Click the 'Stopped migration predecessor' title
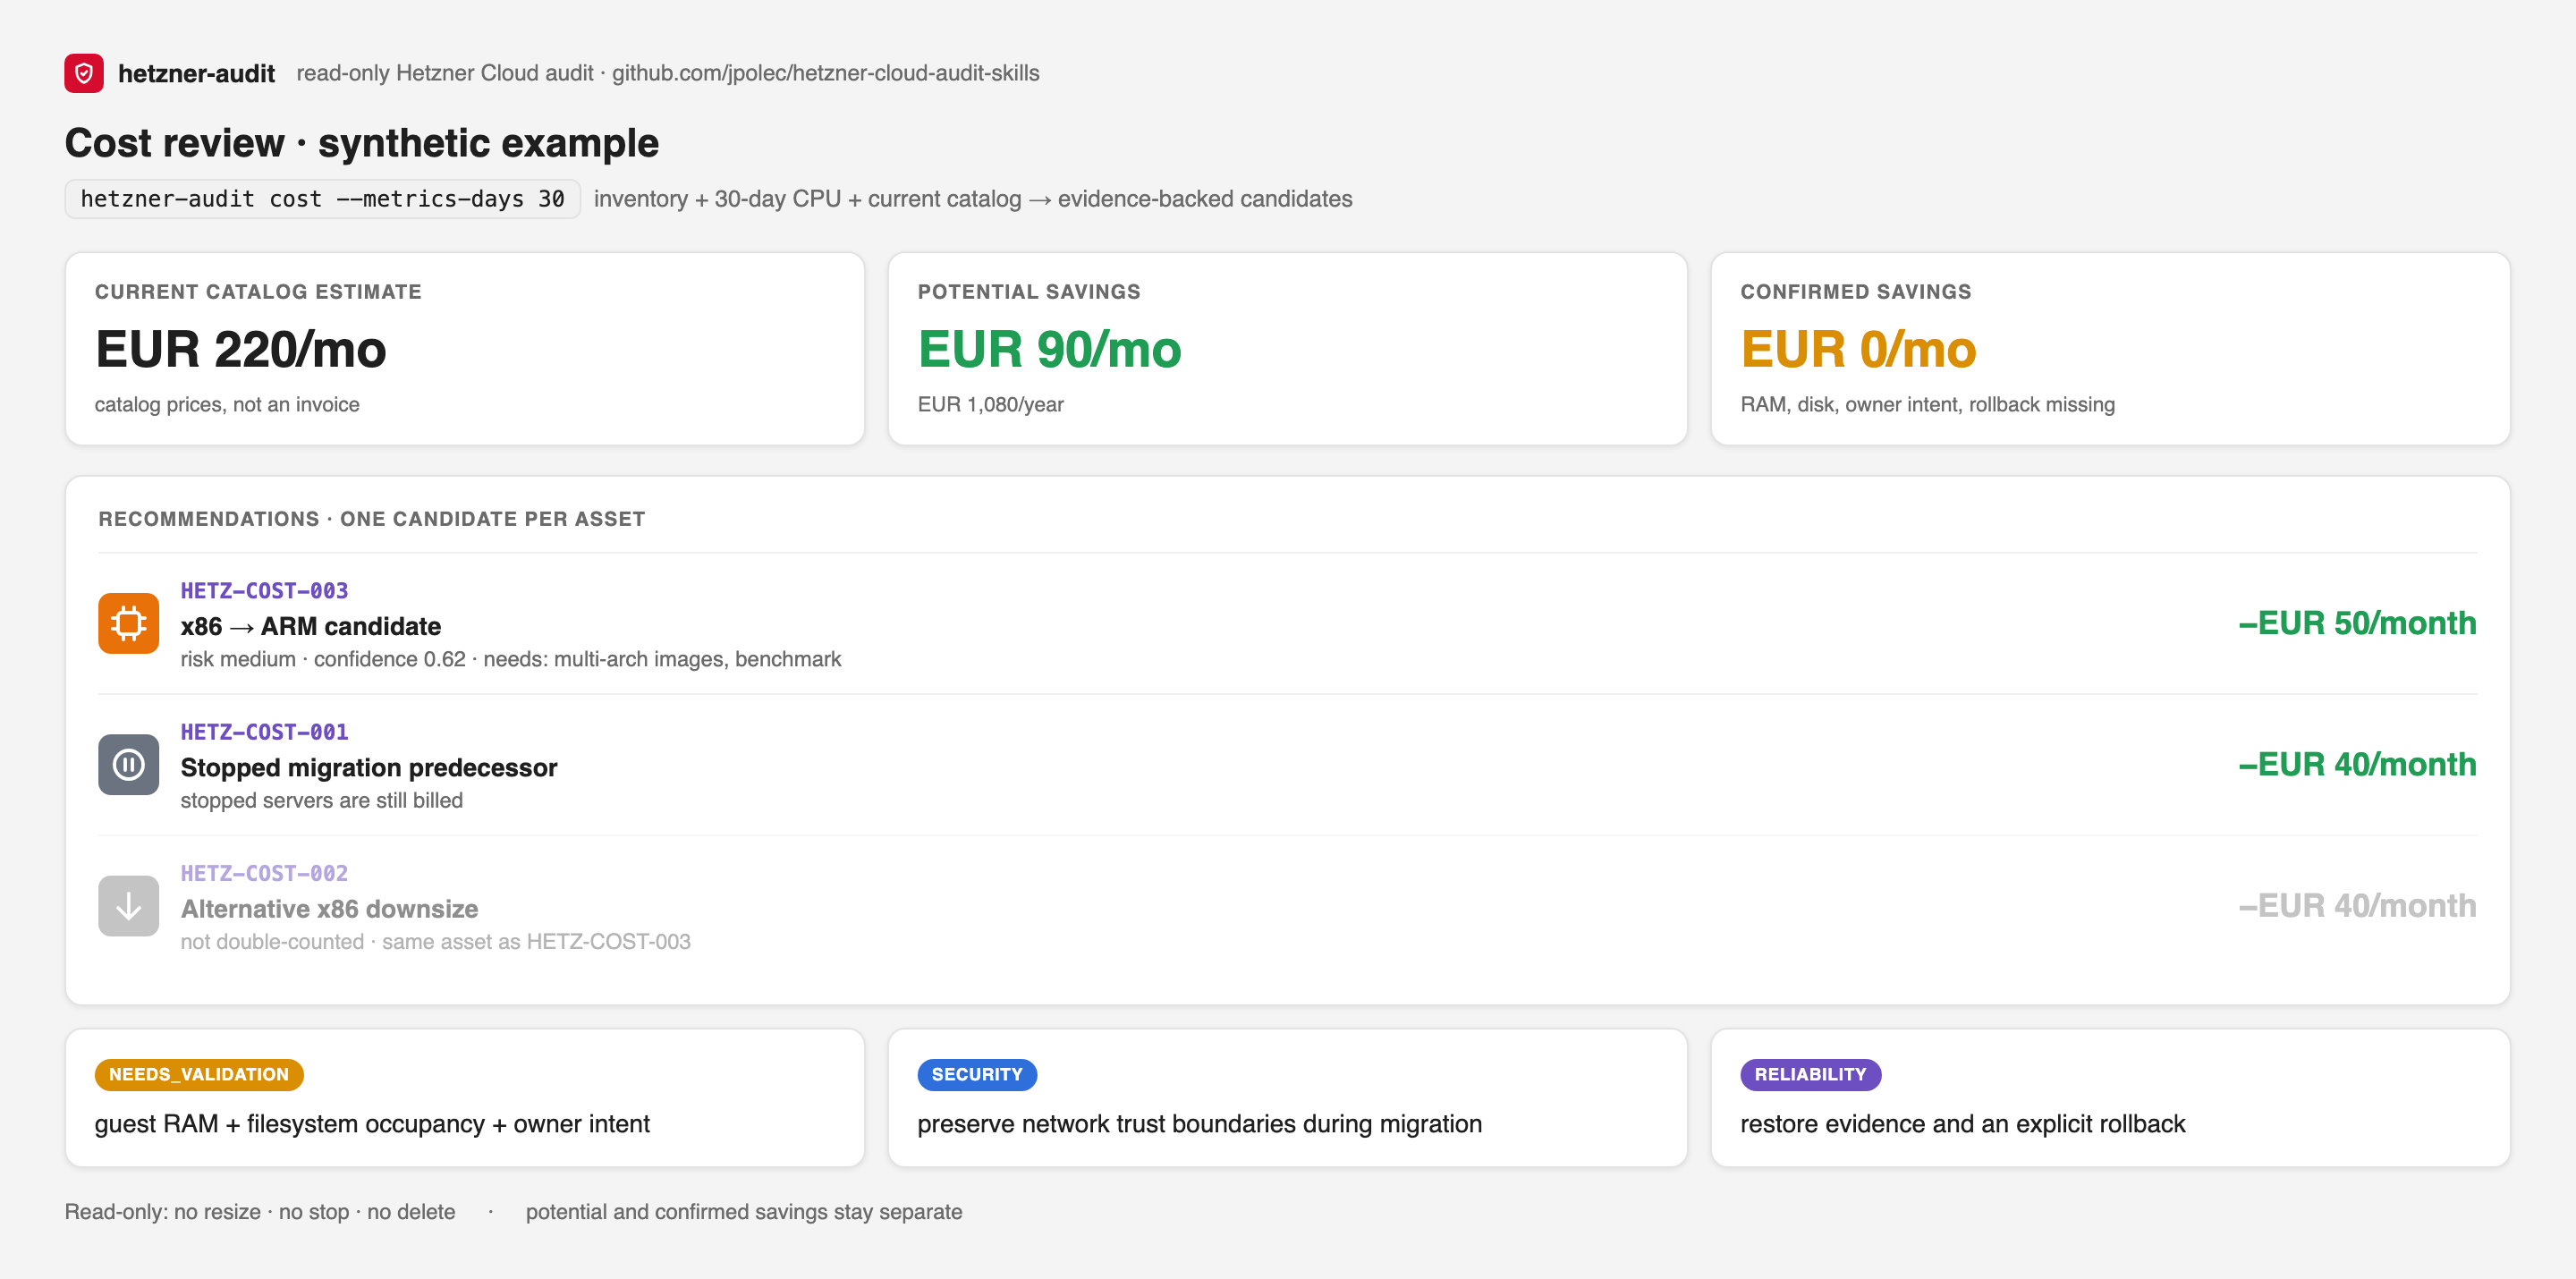This screenshot has width=2576, height=1279. [368, 767]
